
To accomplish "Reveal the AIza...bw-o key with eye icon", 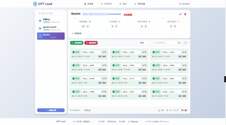I will [x=143, y=79].
